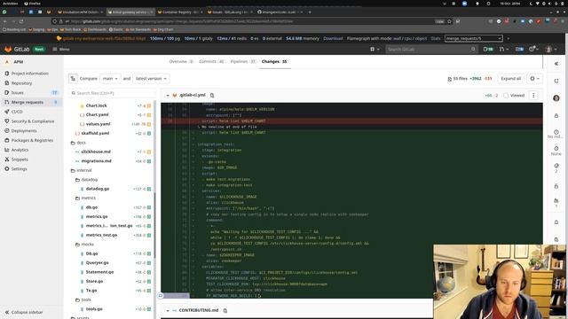Open Project information in the sidebar
This screenshot has height=319, width=568.
click(x=29, y=74)
